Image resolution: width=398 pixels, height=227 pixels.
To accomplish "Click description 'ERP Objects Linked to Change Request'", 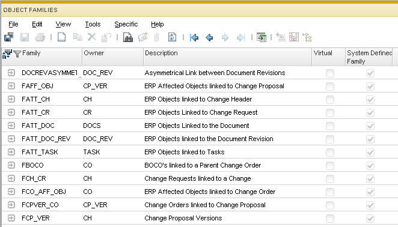I will [x=201, y=112].
